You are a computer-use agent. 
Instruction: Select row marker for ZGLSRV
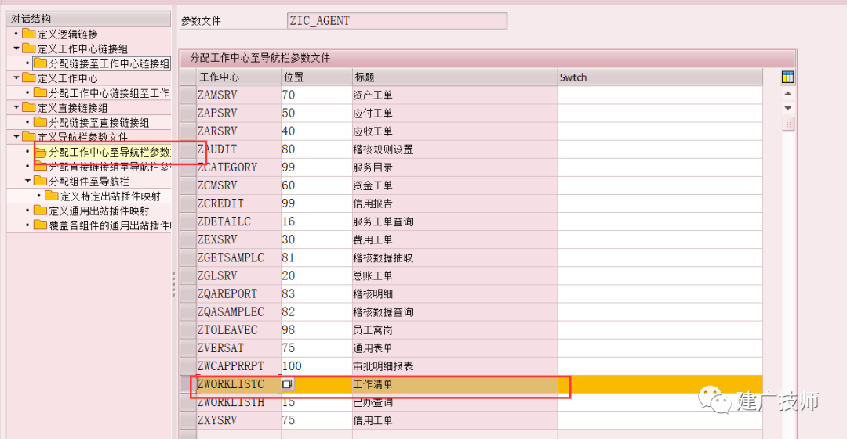[x=188, y=275]
